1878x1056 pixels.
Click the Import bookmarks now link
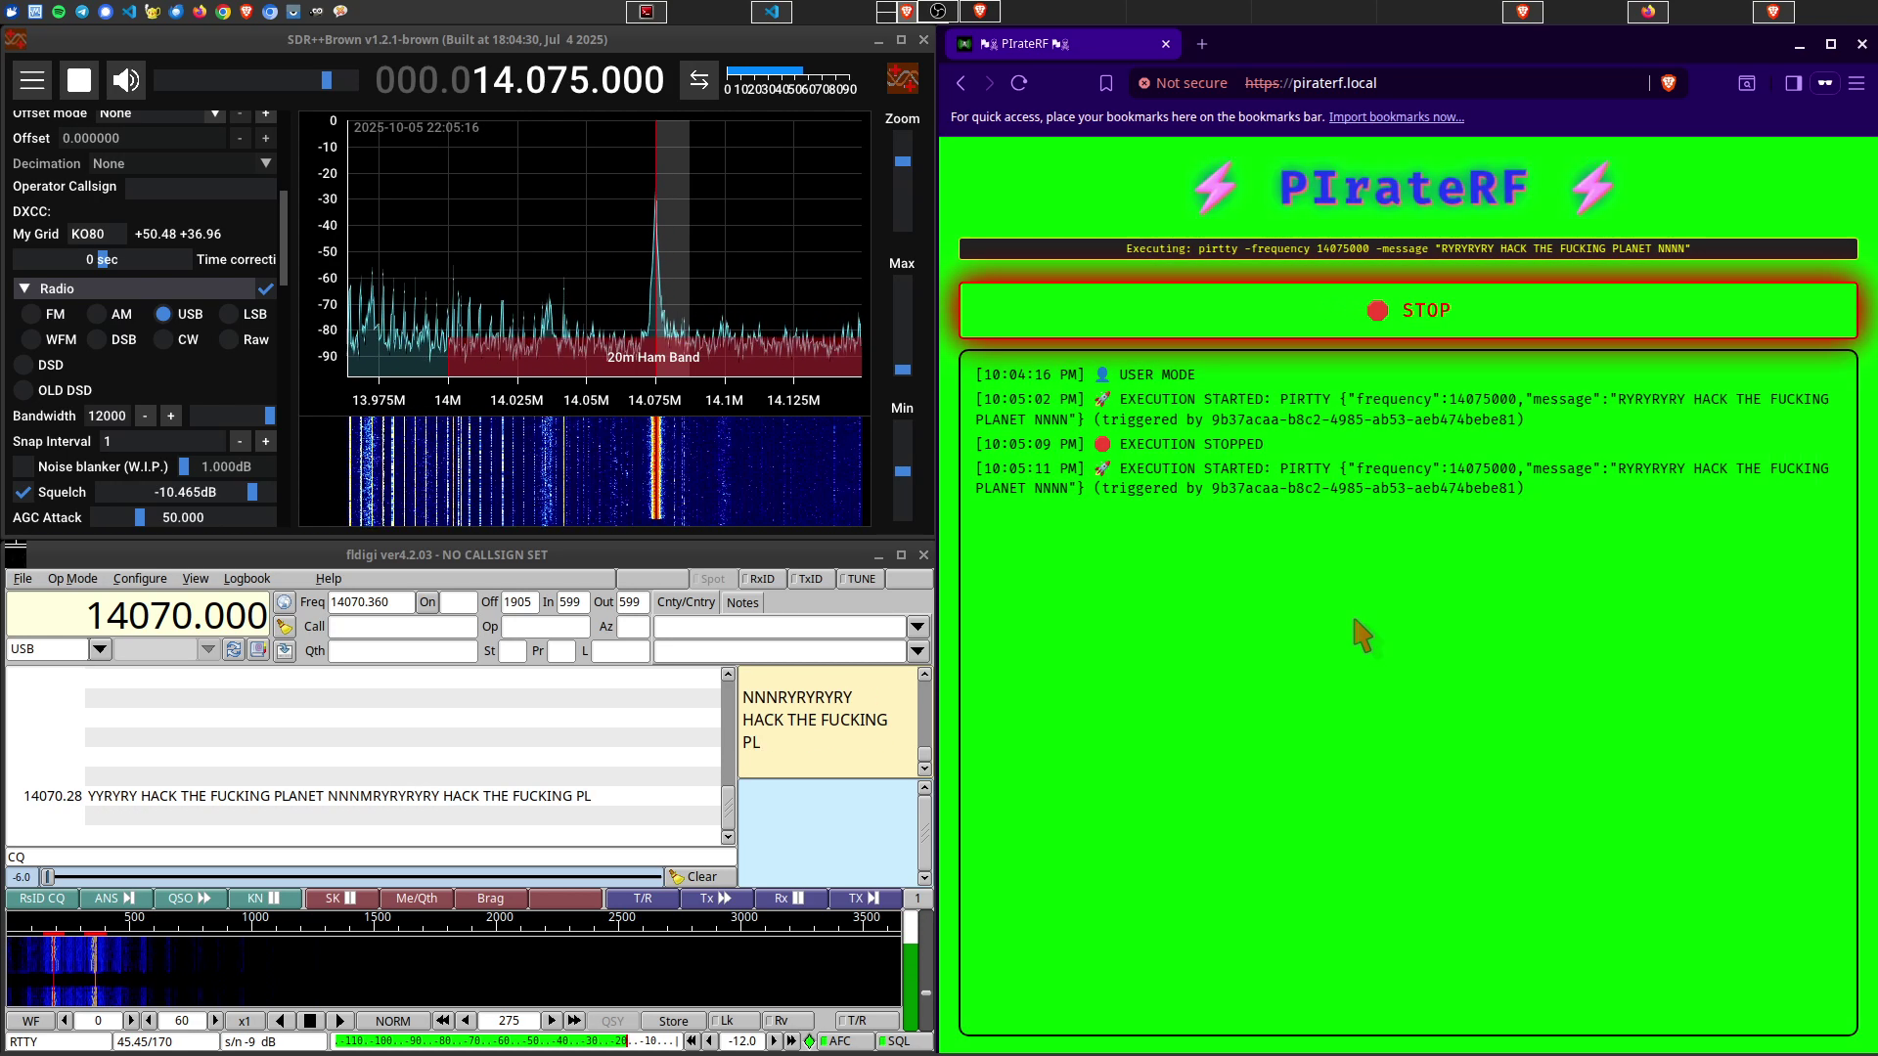tap(1396, 117)
